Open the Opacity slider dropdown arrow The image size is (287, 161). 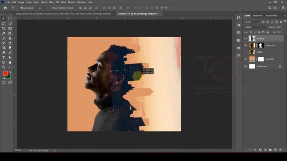[x=284, y=27]
